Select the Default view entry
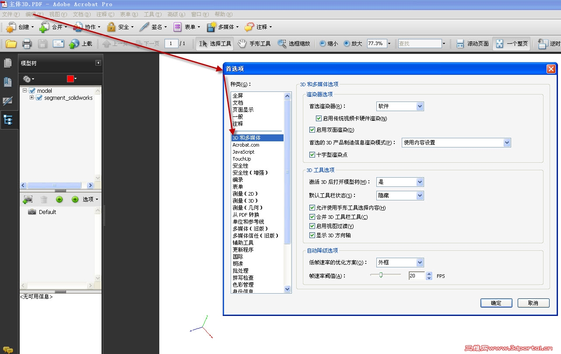Viewport: 561px width, 354px height. pyautogui.click(x=47, y=212)
